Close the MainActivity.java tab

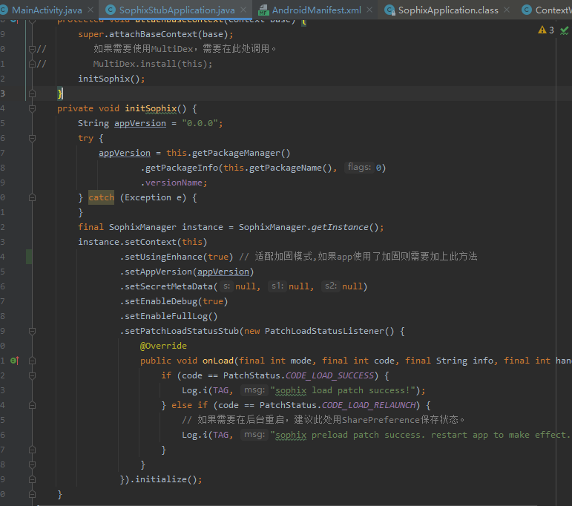[x=91, y=10]
